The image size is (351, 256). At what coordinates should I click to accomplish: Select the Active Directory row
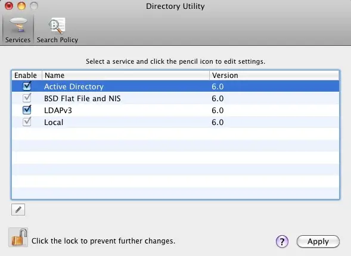click(175, 86)
